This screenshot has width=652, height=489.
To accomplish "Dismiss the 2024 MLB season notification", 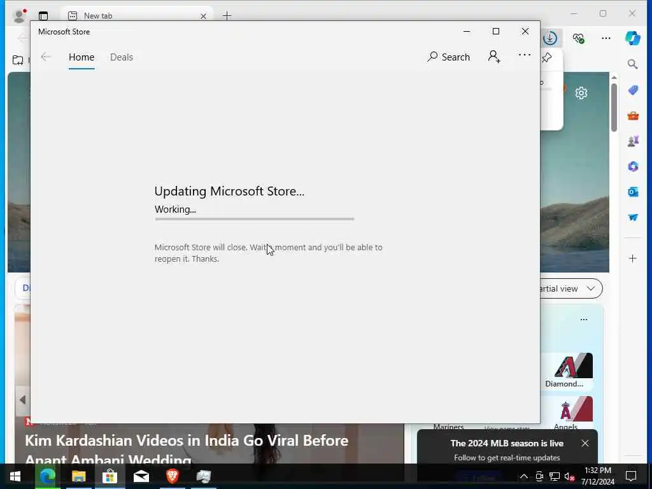I will click(585, 443).
